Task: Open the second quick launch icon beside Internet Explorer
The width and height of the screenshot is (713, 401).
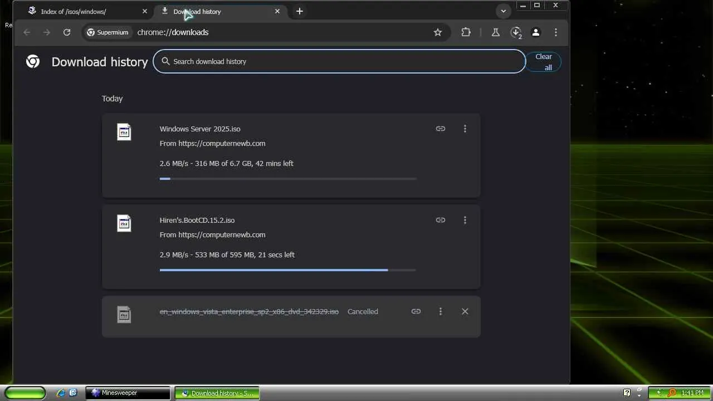Action: (x=73, y=393)
